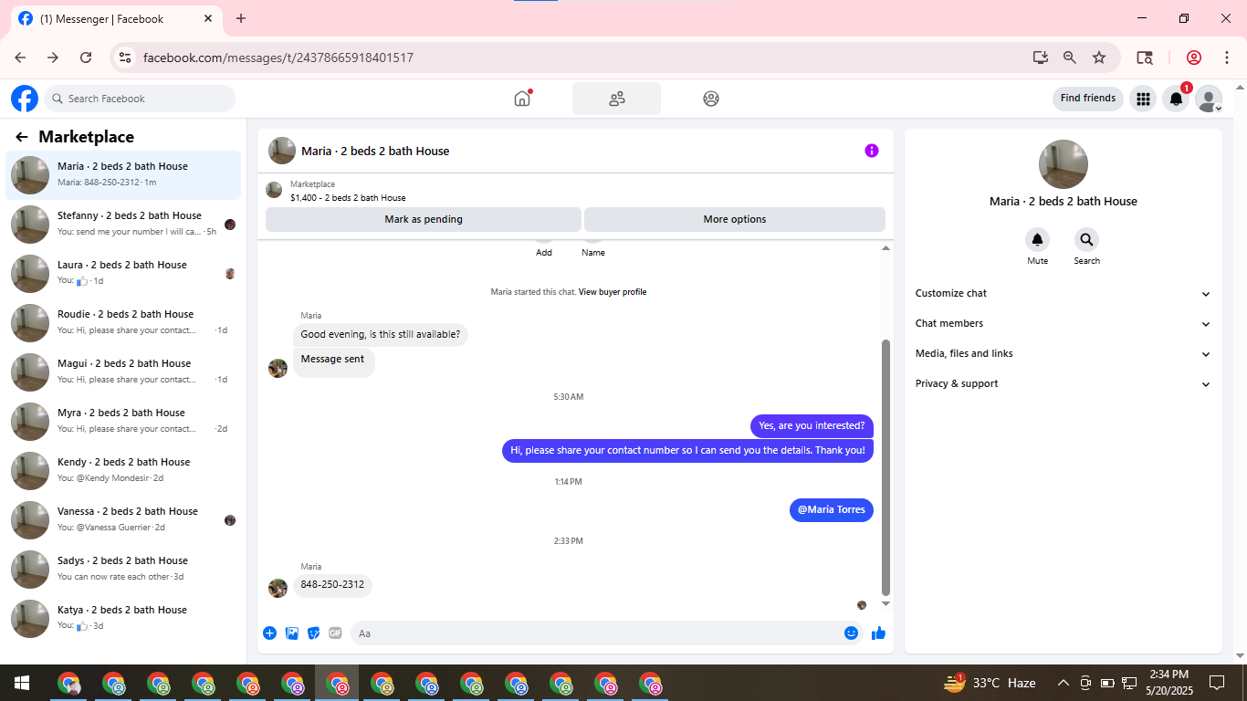Screen dimensions: 1247x701
Task: Open conversation information purple icon
Action: [x=872, y=151]
